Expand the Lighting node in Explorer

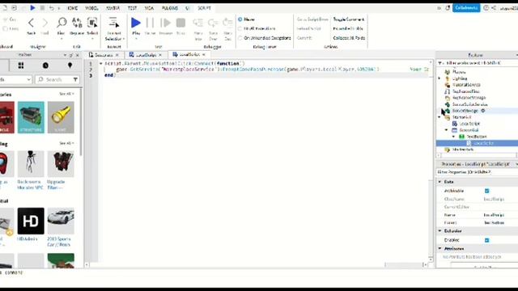439,78
